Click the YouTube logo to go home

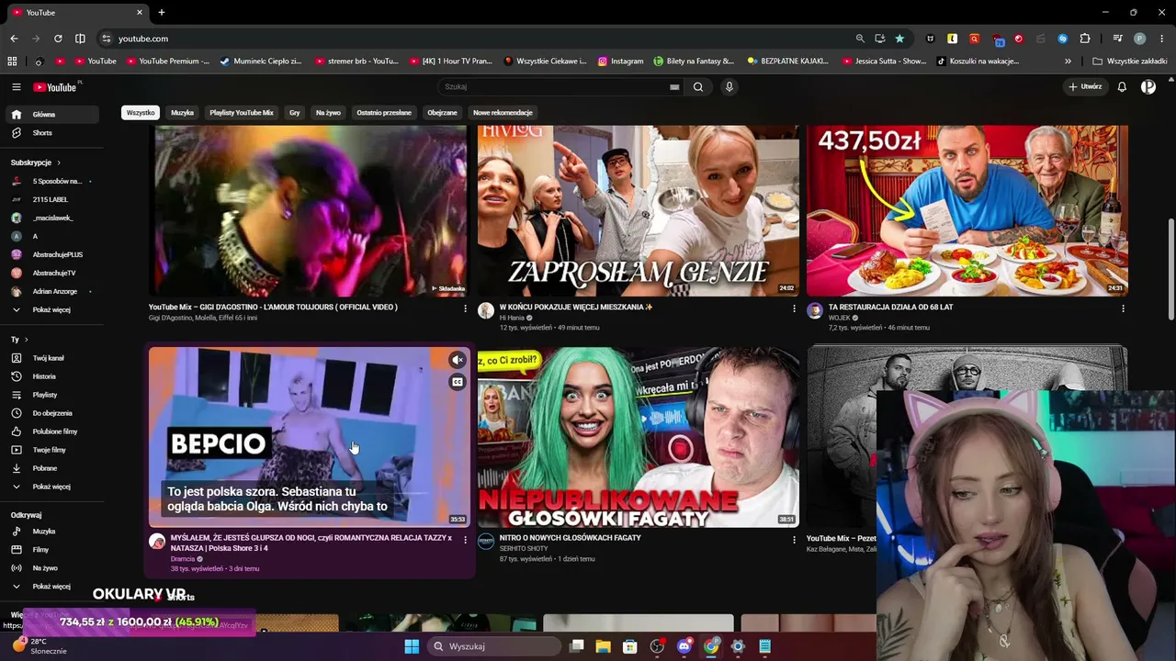(56, 87)
